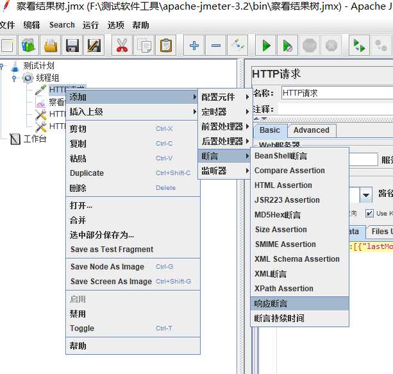Click the 线程组 gear icon
The height and width of the screenshot is (374, 393).
(x=28, y=78)
